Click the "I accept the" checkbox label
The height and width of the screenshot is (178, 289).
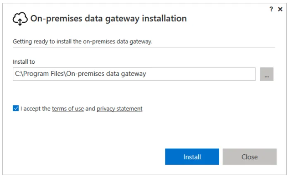coord(36,108)
